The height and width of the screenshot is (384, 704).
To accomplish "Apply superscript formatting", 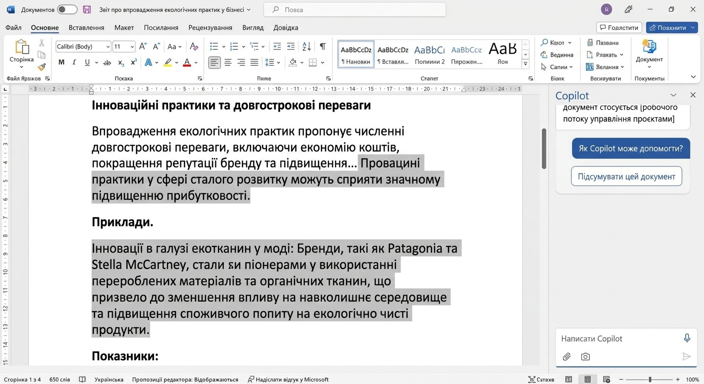I will pyautogui.click(x=133, y=62).
